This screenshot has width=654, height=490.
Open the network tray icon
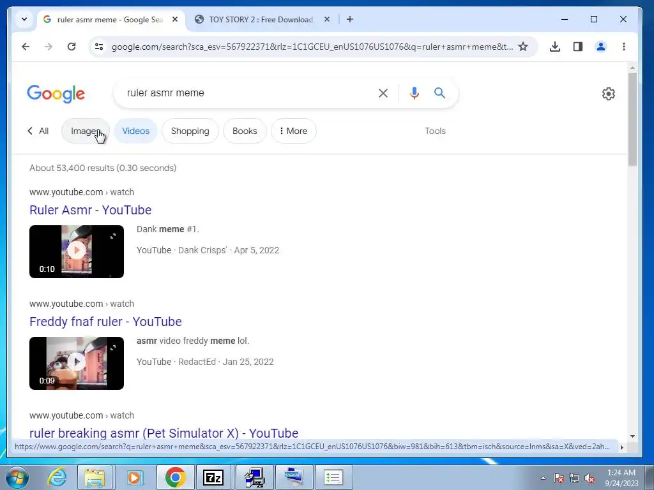click(574, 478)
